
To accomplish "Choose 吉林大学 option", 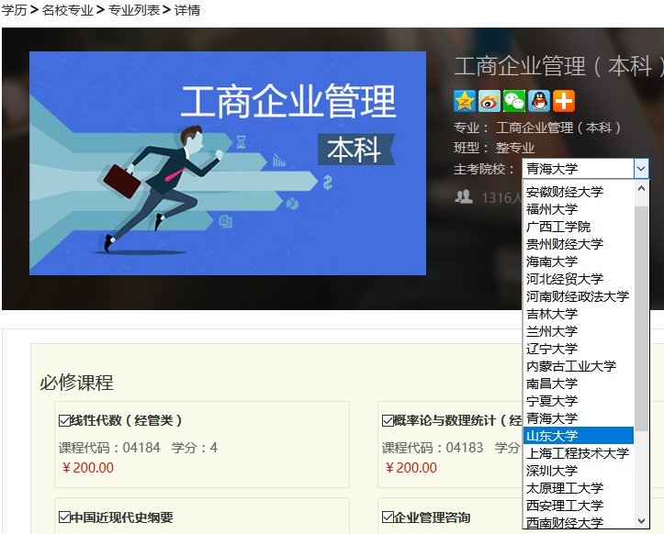I will (579, 314).
